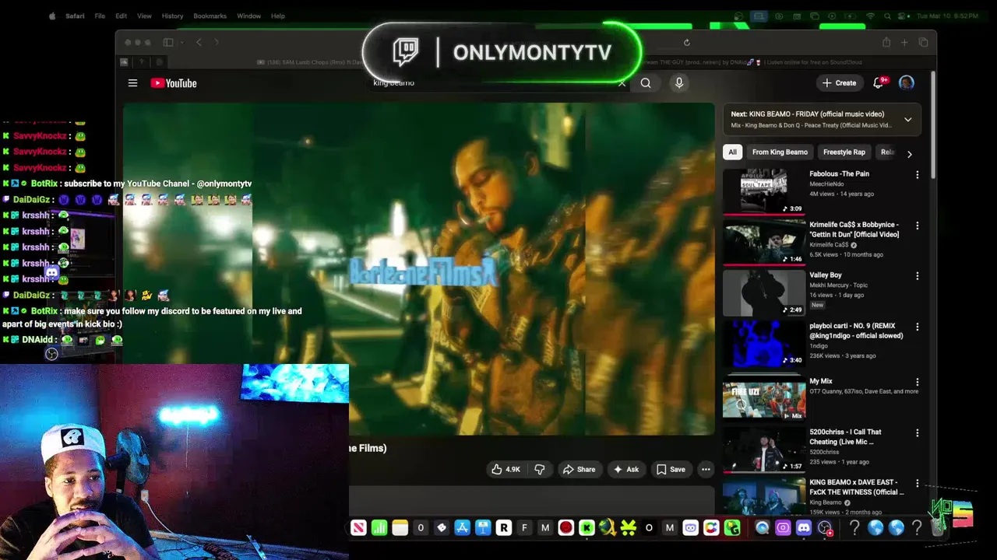Open the Trash in the Dock
The image size is (997, 560).
coord(938,528)
